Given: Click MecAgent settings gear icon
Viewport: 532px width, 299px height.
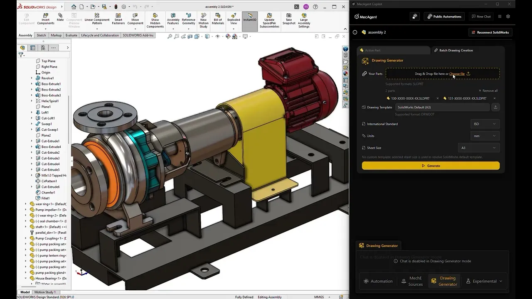Looking at the screenshot, I should point(508,17).
